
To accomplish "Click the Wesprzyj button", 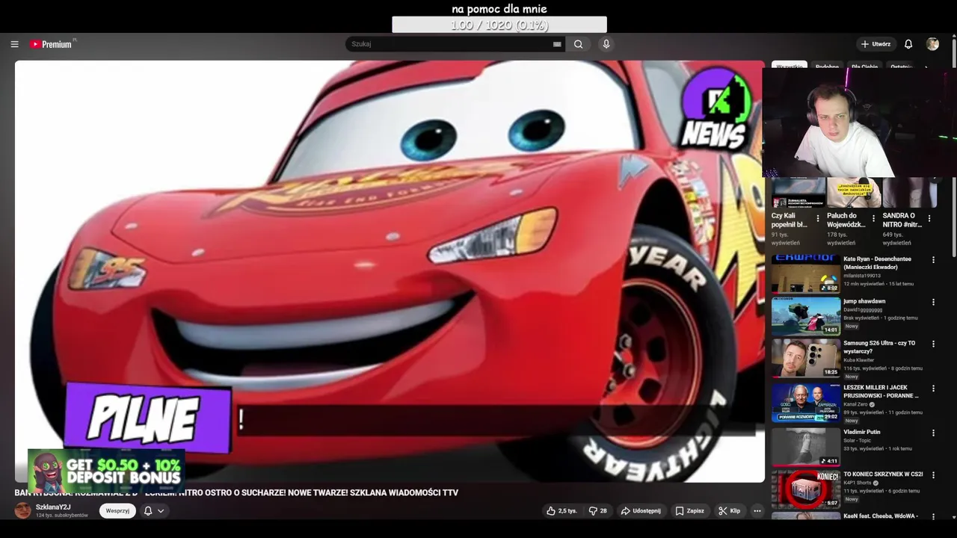I will point(117,510).
